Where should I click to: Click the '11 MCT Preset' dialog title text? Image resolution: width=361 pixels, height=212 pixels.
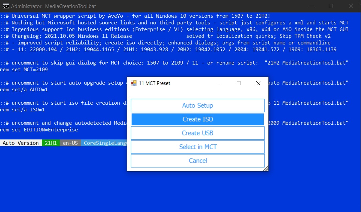pyautogui.click(x=154, y=83)
